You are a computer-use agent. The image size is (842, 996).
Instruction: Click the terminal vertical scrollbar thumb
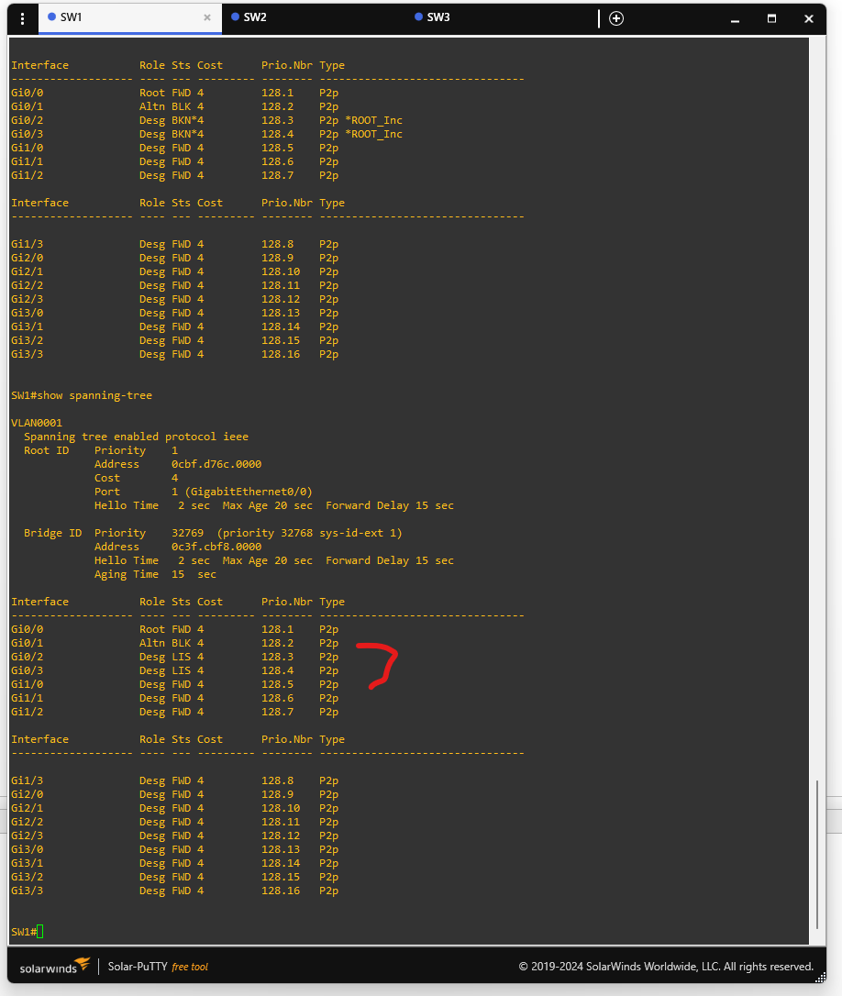(x=816, y=855)
